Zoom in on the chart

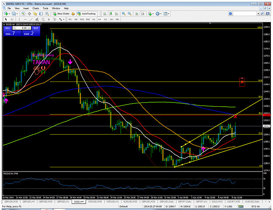tap(124, 14)
